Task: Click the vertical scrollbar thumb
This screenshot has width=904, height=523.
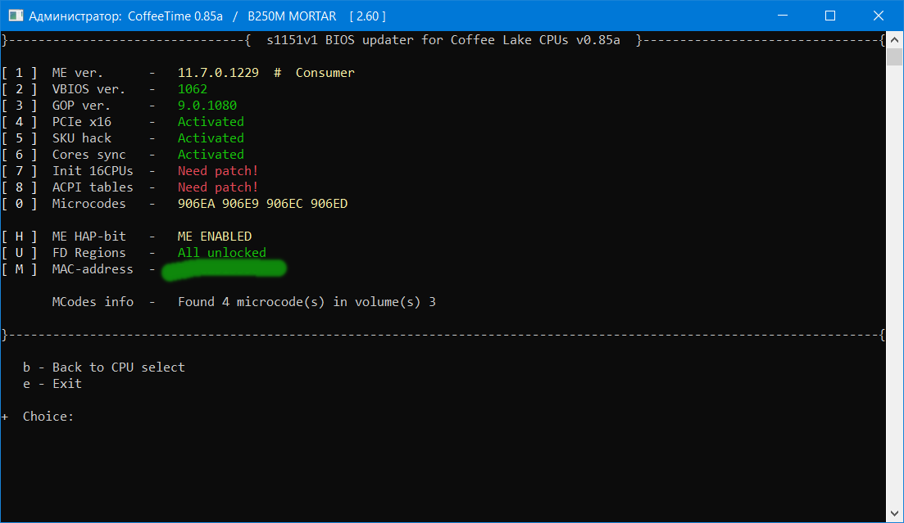Action: click(x=894, y=57)
